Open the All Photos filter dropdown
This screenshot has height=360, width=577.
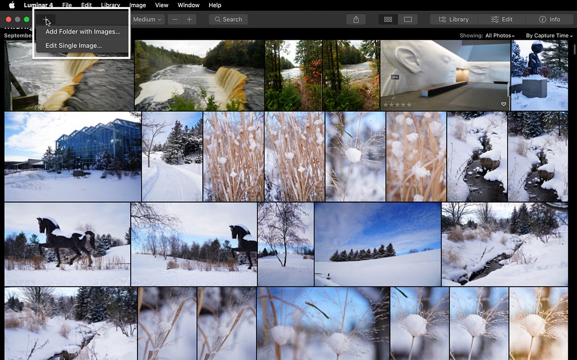[499, 35]
